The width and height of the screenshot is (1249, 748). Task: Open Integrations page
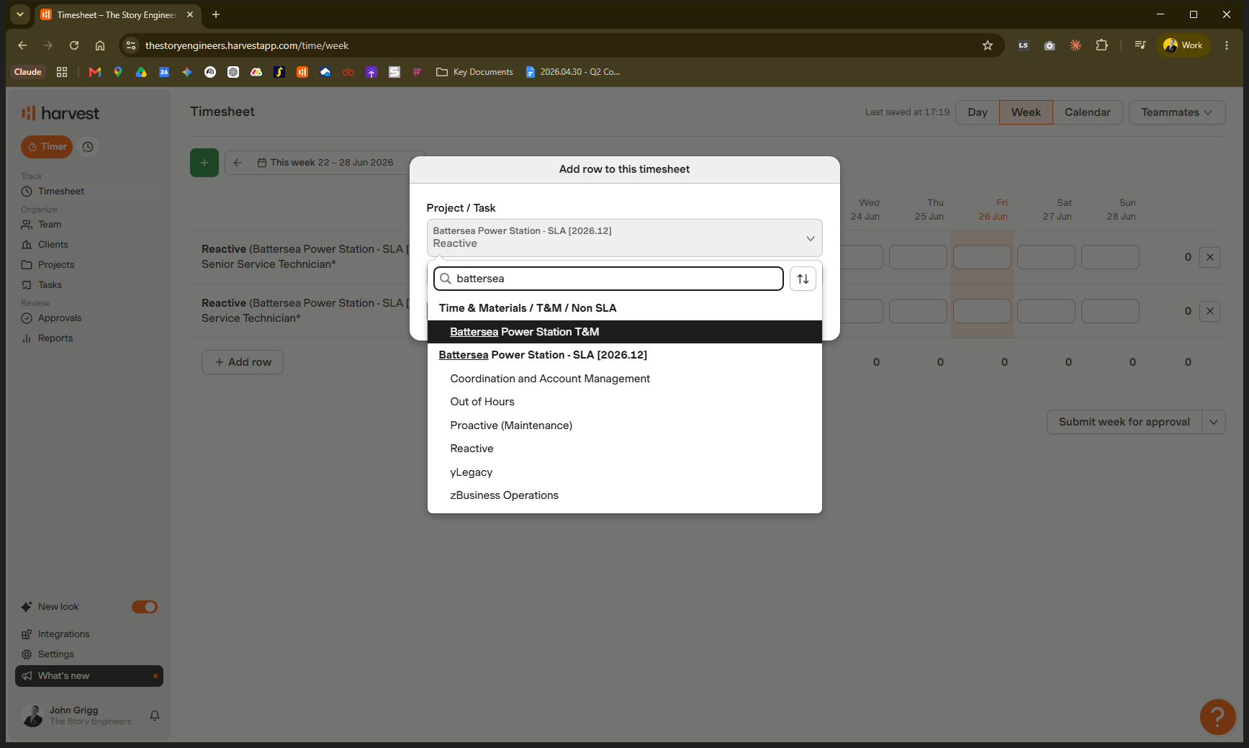[63, 634]
